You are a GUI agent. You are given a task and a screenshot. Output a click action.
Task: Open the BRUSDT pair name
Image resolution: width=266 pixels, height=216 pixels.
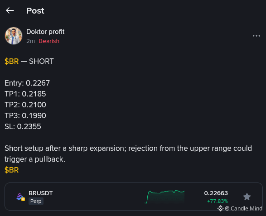[x=40, y=193]
